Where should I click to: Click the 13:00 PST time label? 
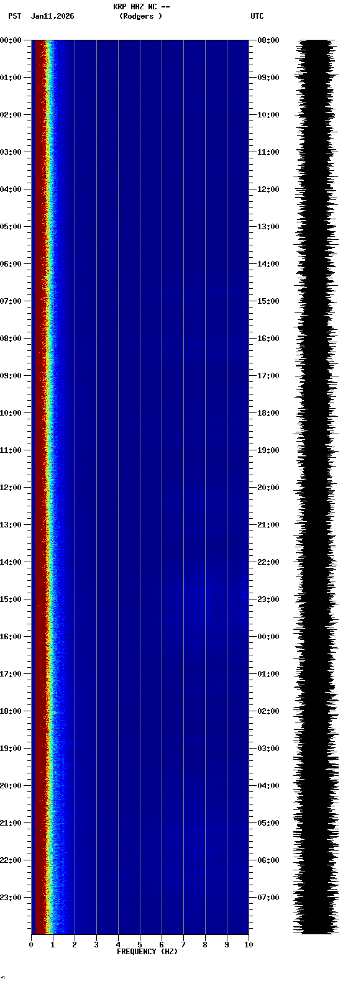click(11, 525)
